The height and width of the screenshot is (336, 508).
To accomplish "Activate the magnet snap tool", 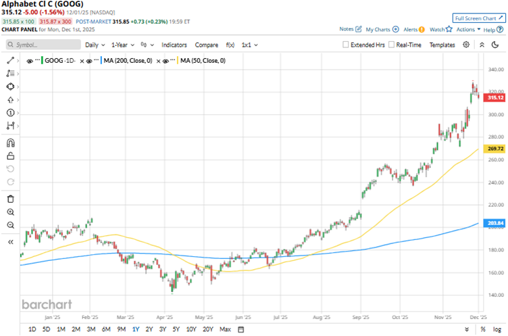I will click(10, 143).
